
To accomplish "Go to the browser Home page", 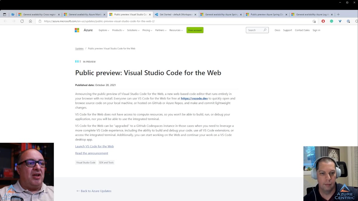I will 30,21.
